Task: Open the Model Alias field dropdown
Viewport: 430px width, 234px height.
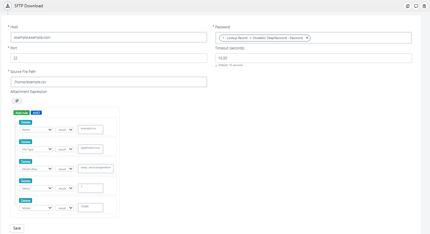Action: tap(36, 169)
